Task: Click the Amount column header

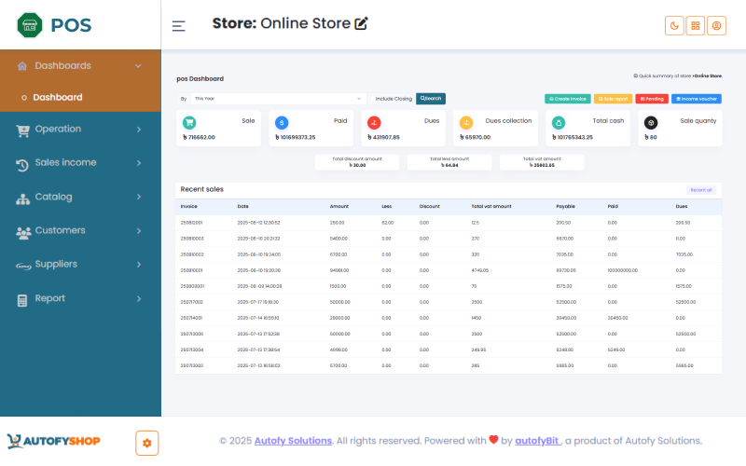Action: click(x=339, y=206)
